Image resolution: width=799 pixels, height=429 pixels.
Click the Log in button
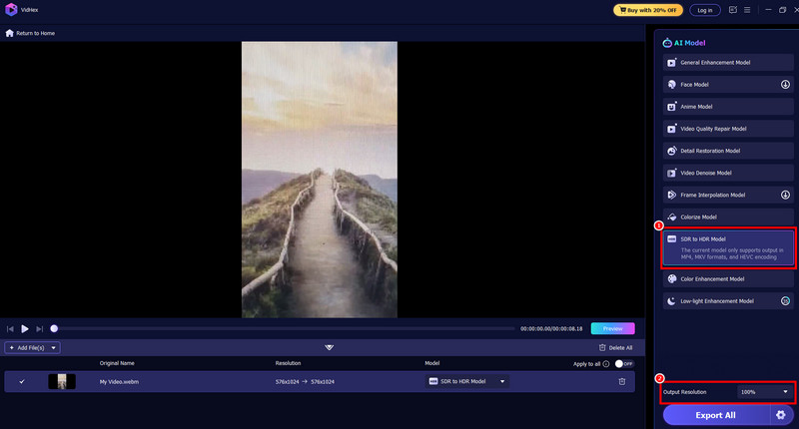[705, 10]
